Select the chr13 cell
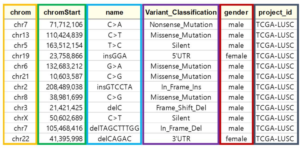This screenshot has width=302, height=148. tap(21, 35)
